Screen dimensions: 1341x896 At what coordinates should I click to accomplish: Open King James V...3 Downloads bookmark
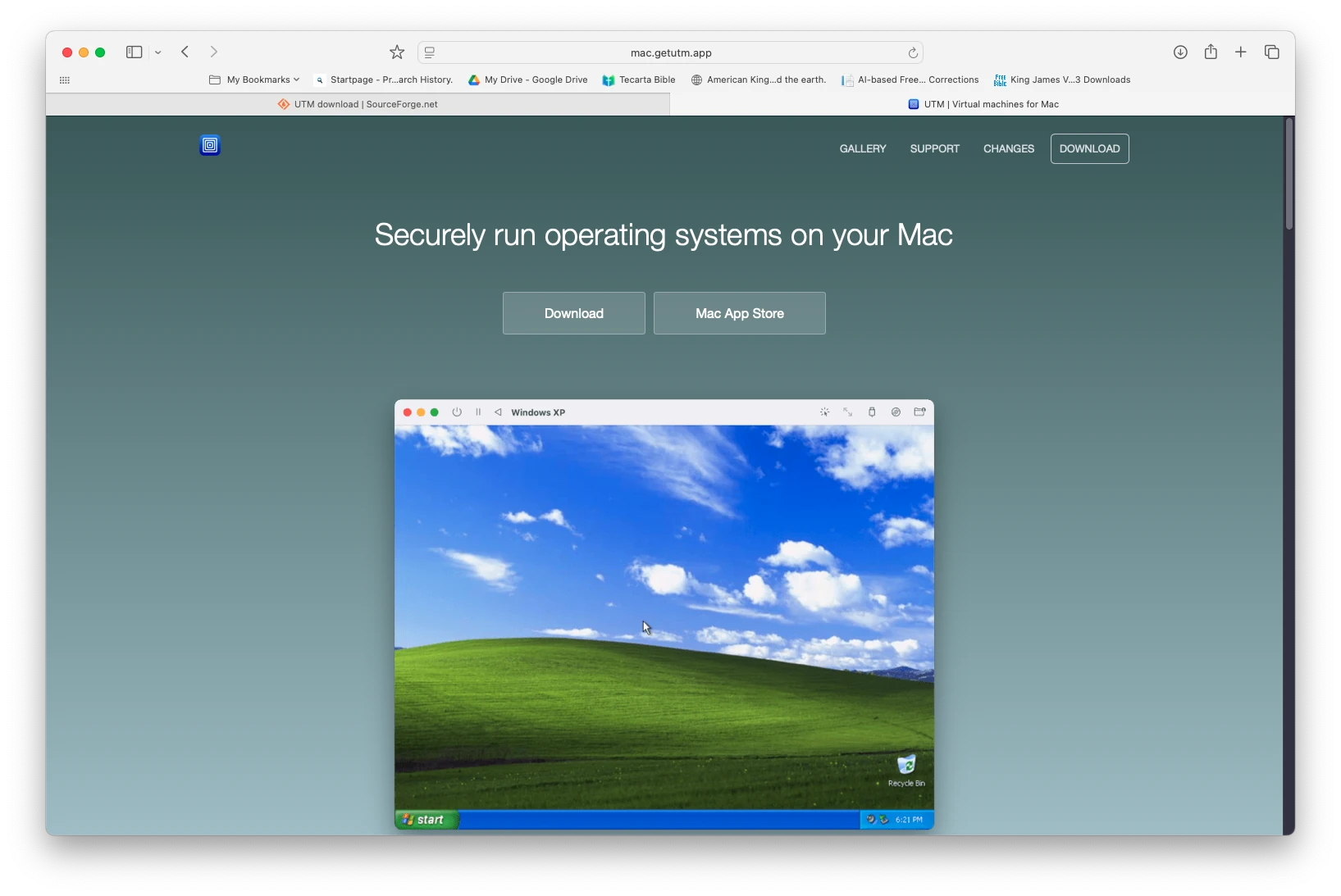[1062, 80]
